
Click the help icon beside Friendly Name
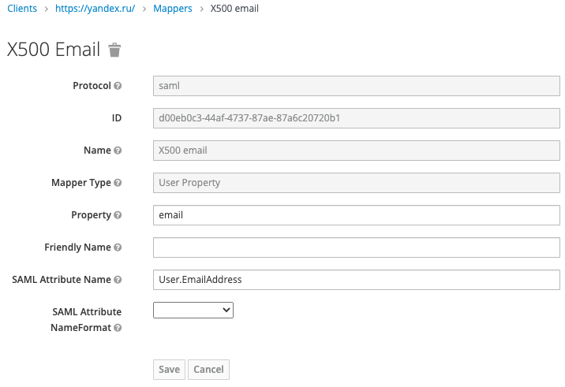(x=118, y=247)
